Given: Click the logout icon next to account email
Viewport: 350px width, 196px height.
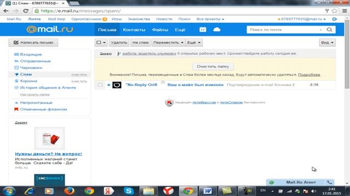Looking at the screenshot, I should point(334,19).
